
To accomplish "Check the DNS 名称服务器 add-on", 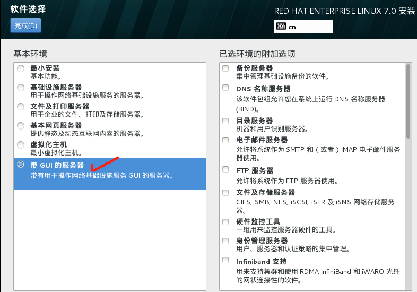I will (225, 88).
